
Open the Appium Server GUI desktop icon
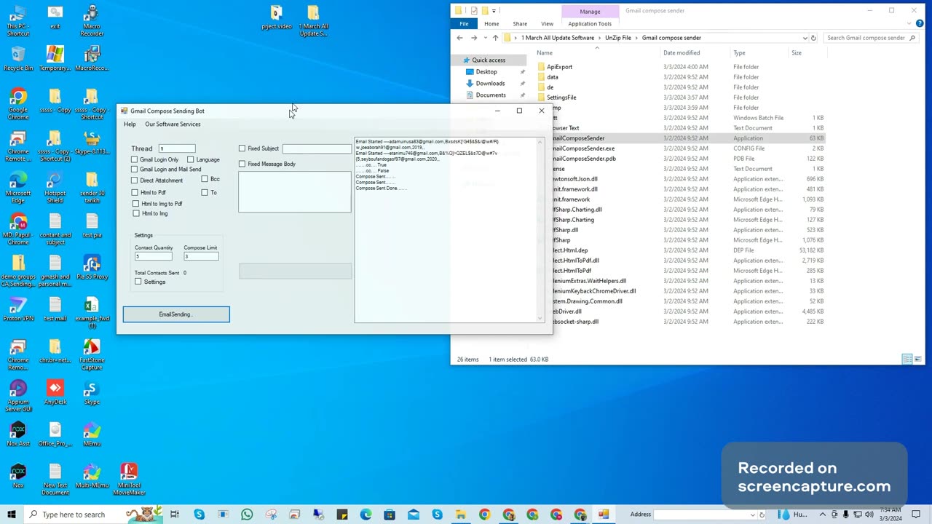point(18,396)
